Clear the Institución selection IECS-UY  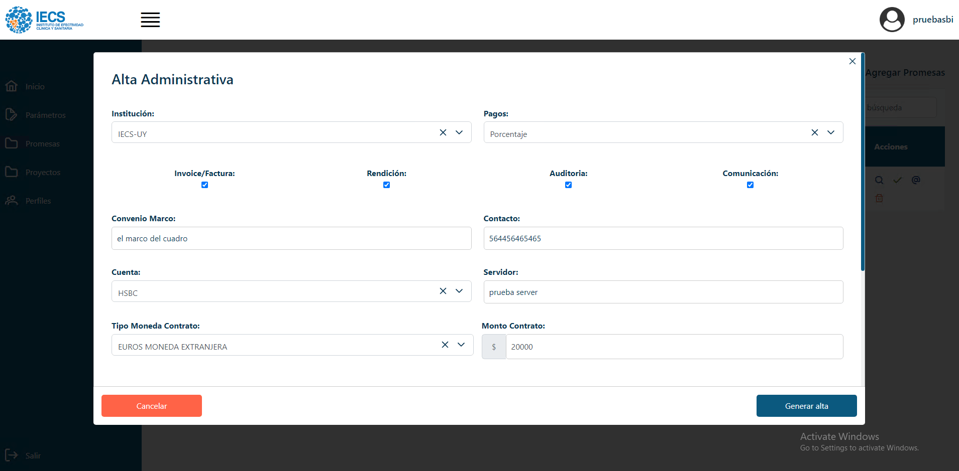(443, 132)
